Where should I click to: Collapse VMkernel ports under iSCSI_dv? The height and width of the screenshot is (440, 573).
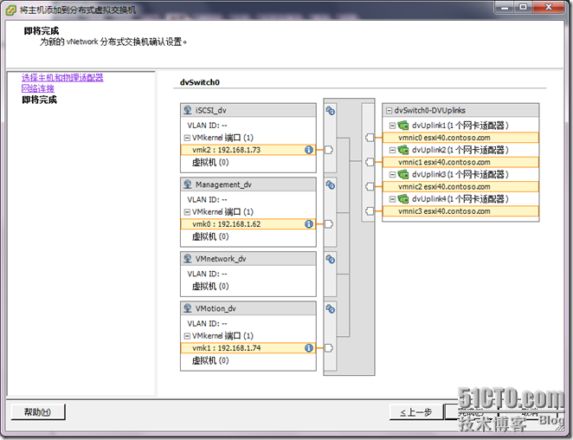187,138
